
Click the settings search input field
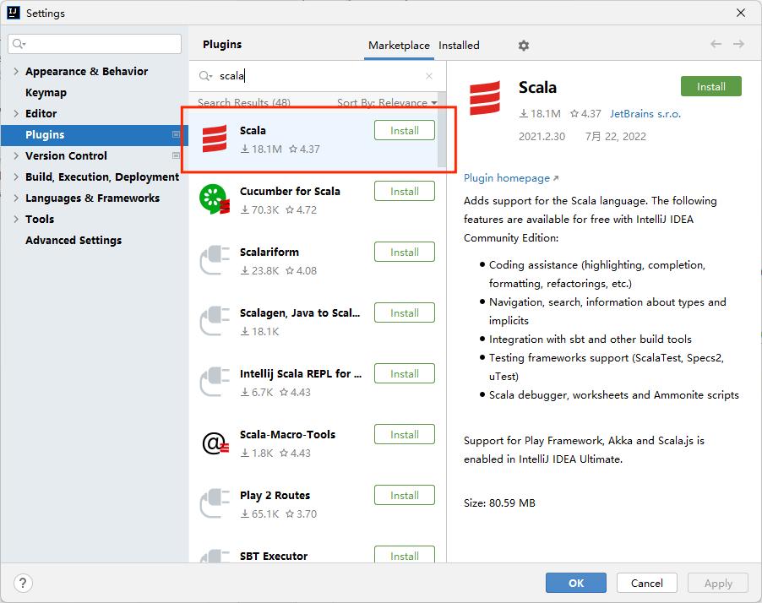tap(95, 44)
